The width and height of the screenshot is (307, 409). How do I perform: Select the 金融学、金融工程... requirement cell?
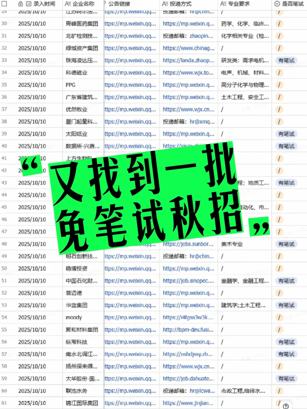coord(245,281)
